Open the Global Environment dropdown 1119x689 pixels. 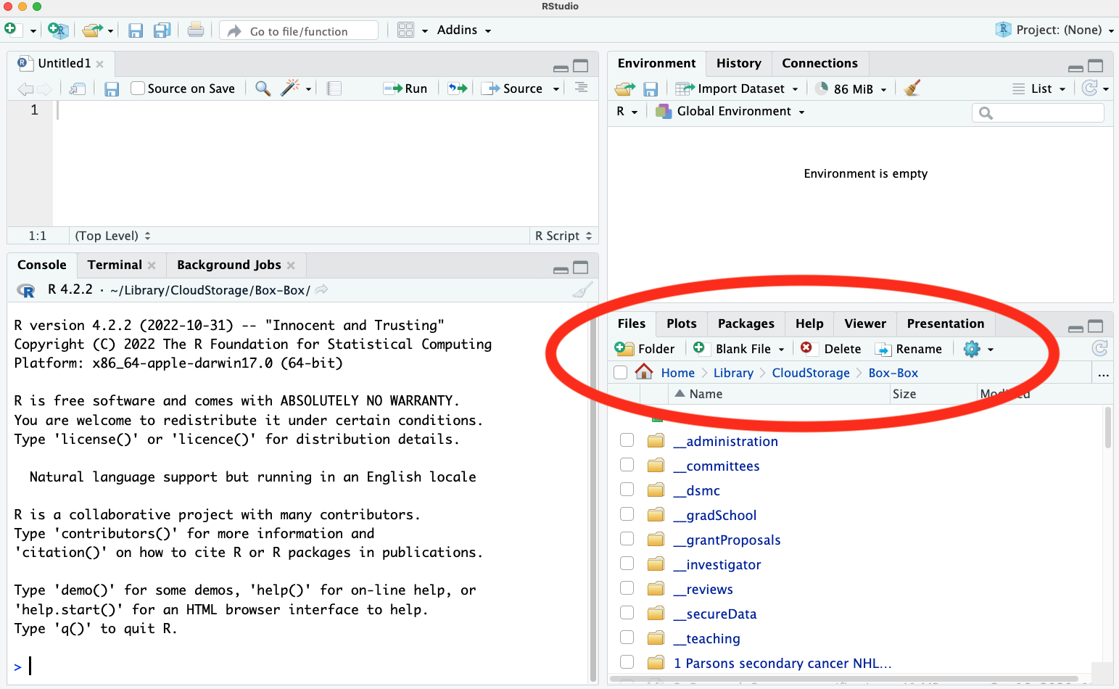tap(730, 111)
